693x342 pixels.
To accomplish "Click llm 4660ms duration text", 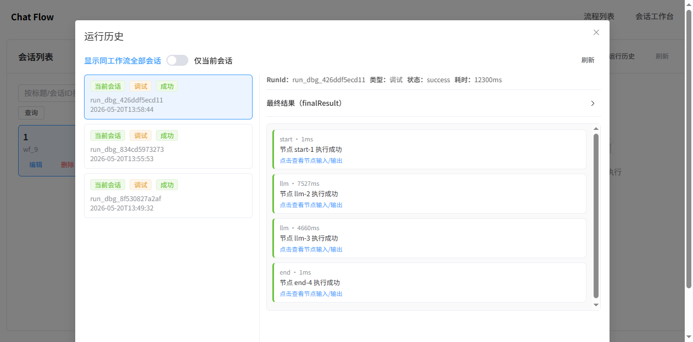I will click(299, 228).
